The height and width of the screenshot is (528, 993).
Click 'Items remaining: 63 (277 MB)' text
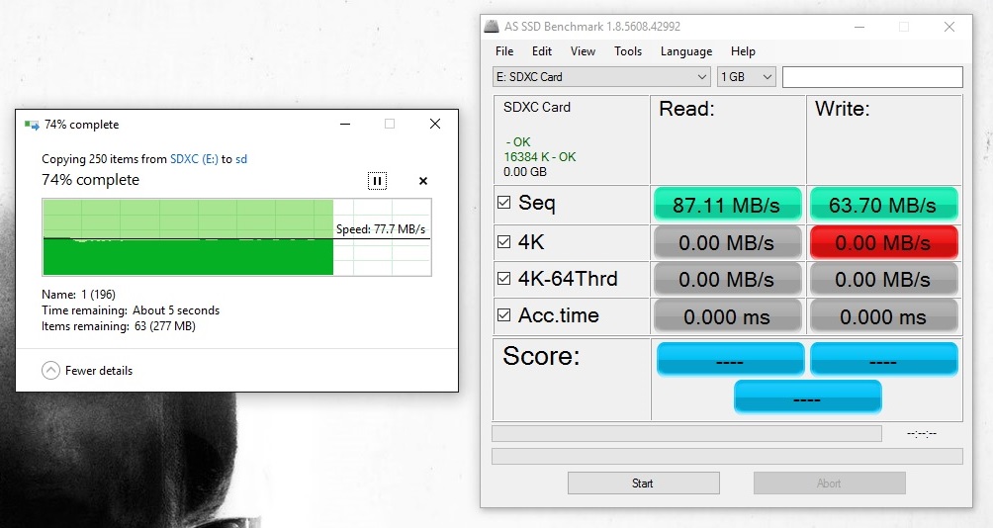119,326
